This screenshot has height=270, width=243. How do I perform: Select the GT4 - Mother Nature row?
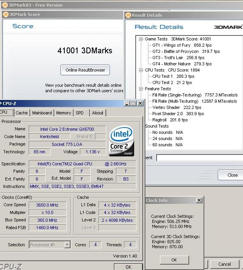tap(182, 64)
